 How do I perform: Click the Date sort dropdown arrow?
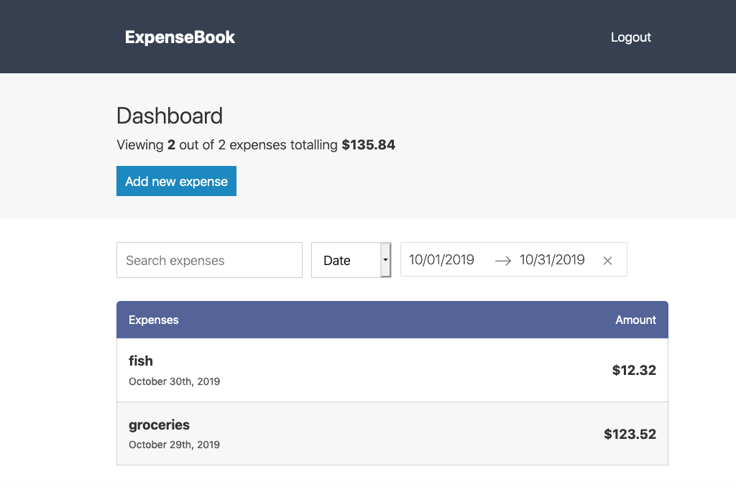(386, 260)
